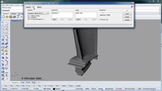Open the File menu
162x91 pixels.
3,5
